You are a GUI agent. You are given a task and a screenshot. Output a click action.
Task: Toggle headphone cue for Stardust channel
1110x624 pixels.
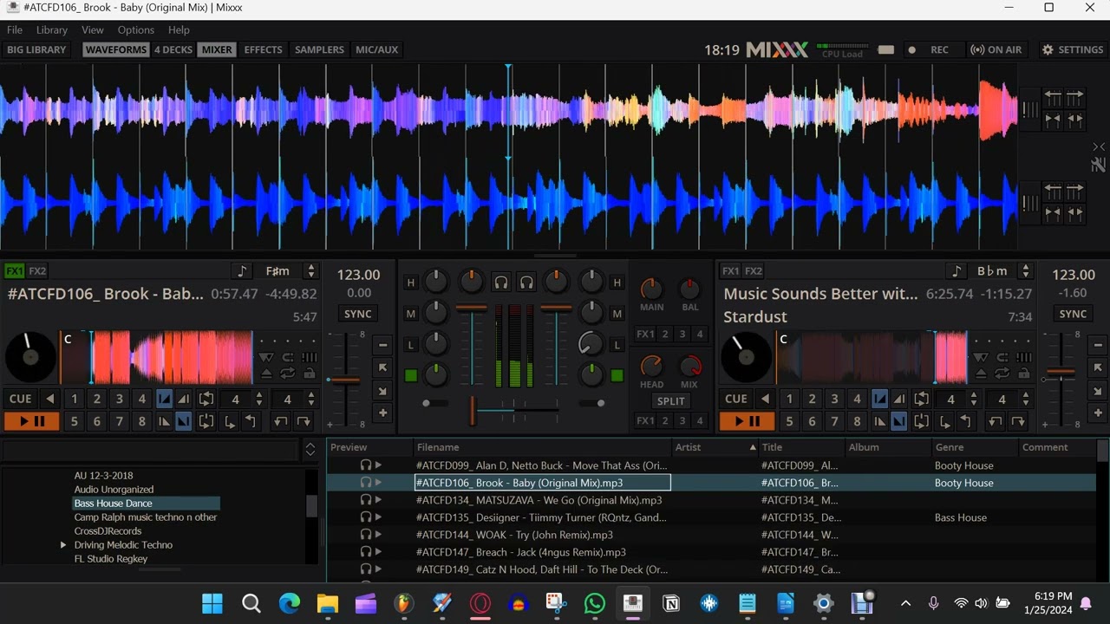526,283
